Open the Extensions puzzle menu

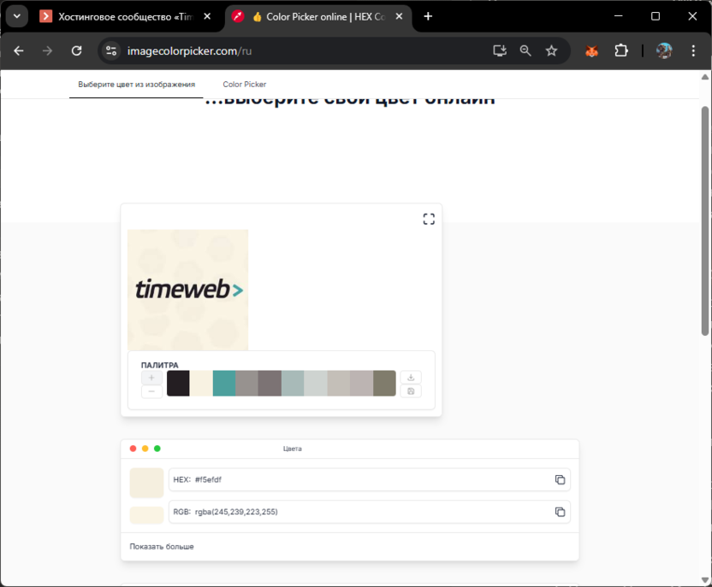pyautogui.click(x=621, y=50)
